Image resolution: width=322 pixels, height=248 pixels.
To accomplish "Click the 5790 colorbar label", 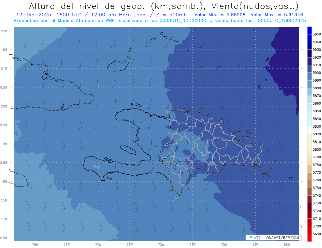I will 317,157.
